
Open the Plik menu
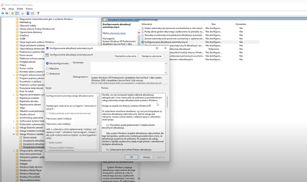[x=4, y=9]
